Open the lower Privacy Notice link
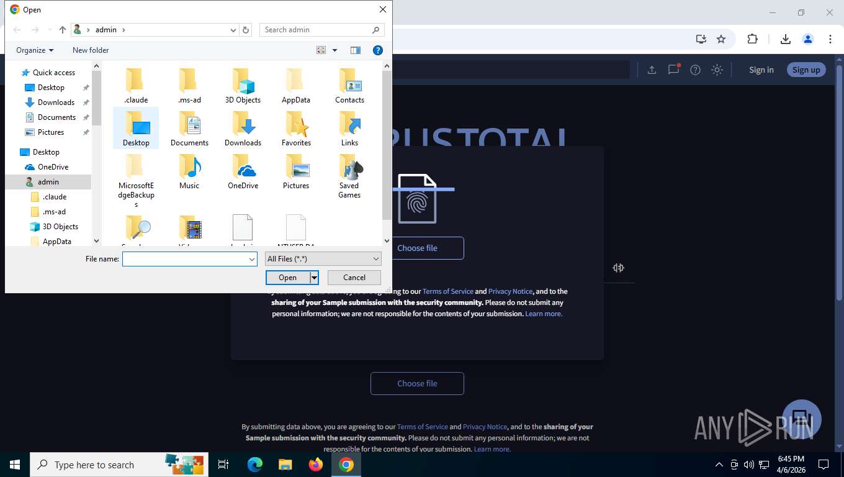The height and width of the screenshot is (477, 844). 485,427
